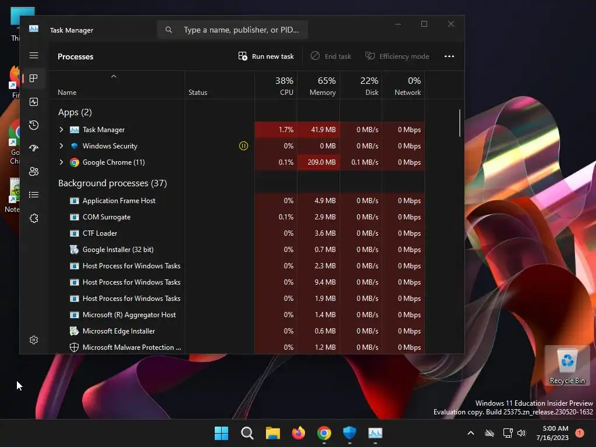Sort processes by Disk column
Image resolution: width=596 pixels, height=447 pixels.
tap(361, 86)
